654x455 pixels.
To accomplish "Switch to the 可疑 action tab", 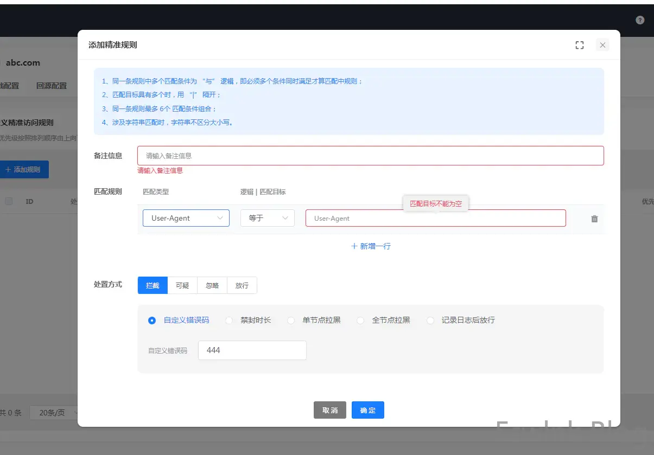I will [x=182, y=285].
